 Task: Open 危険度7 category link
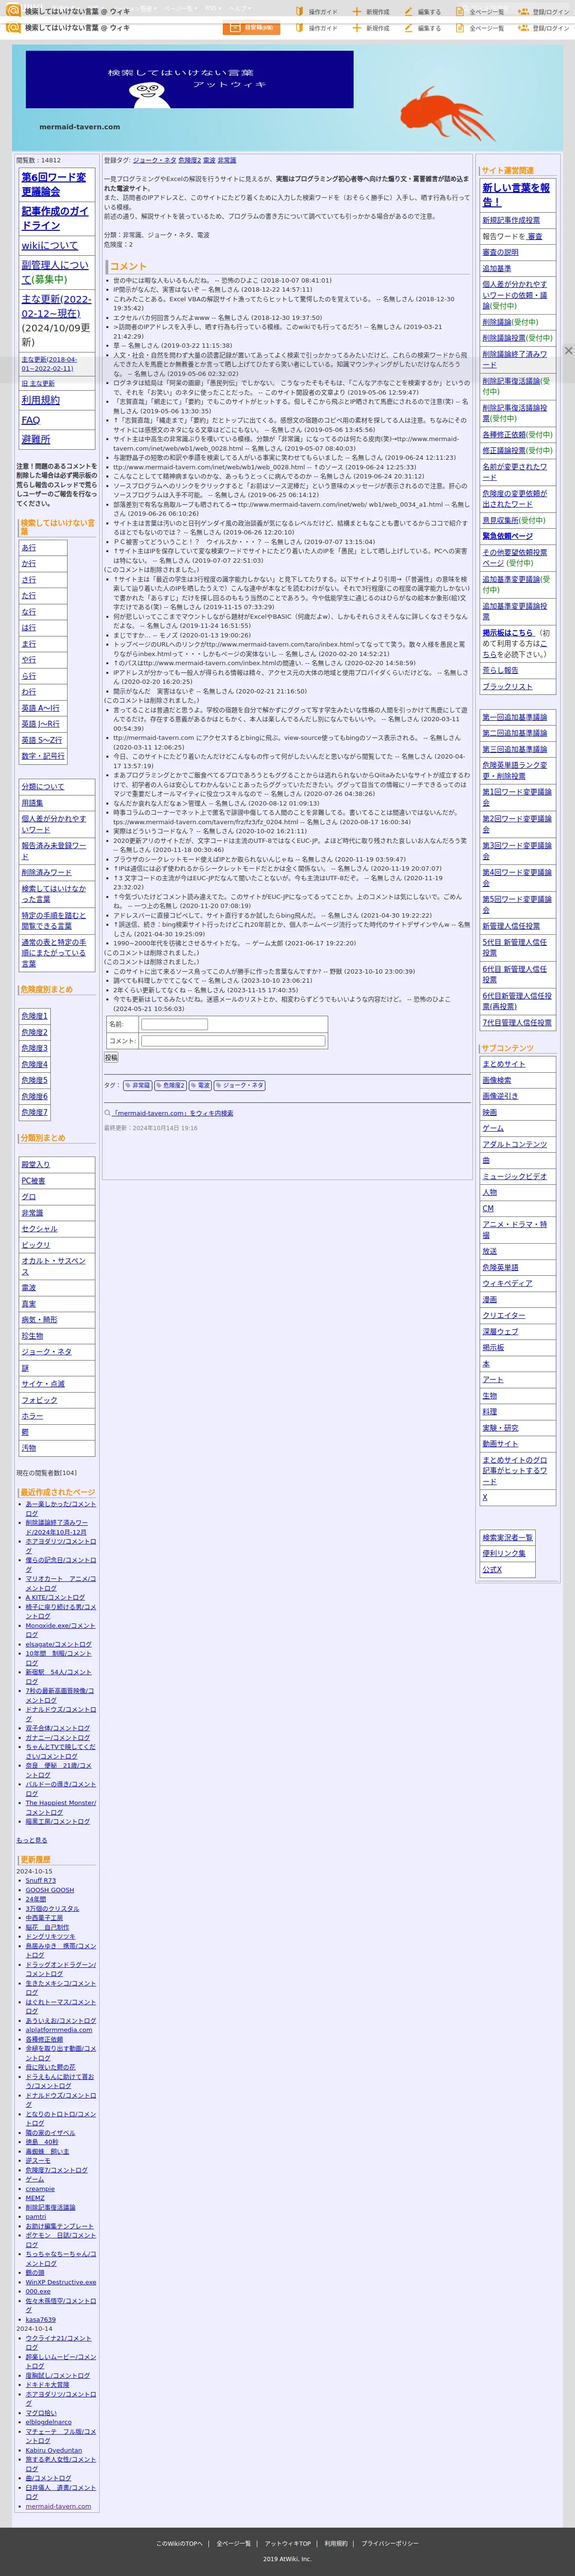point(35,1112)
